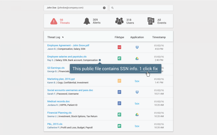Click the red Threats warning triangle icon
217x135 pixels.
coord(54,21)
